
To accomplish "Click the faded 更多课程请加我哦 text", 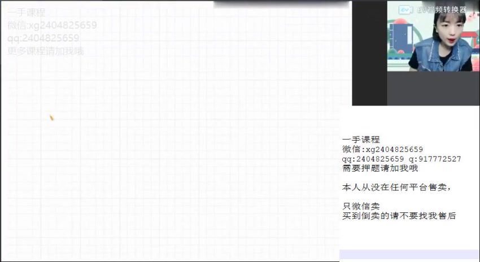I will [46, 51].
